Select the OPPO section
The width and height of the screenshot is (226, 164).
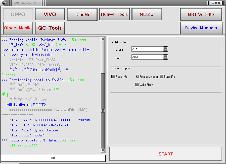point(18,14)
